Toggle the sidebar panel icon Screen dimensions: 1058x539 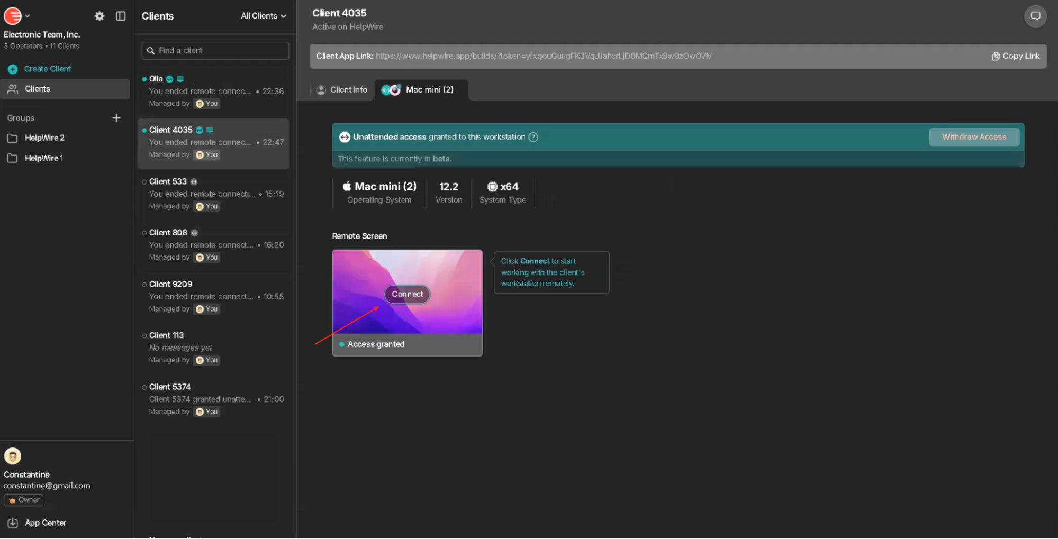tap(121, 16)
